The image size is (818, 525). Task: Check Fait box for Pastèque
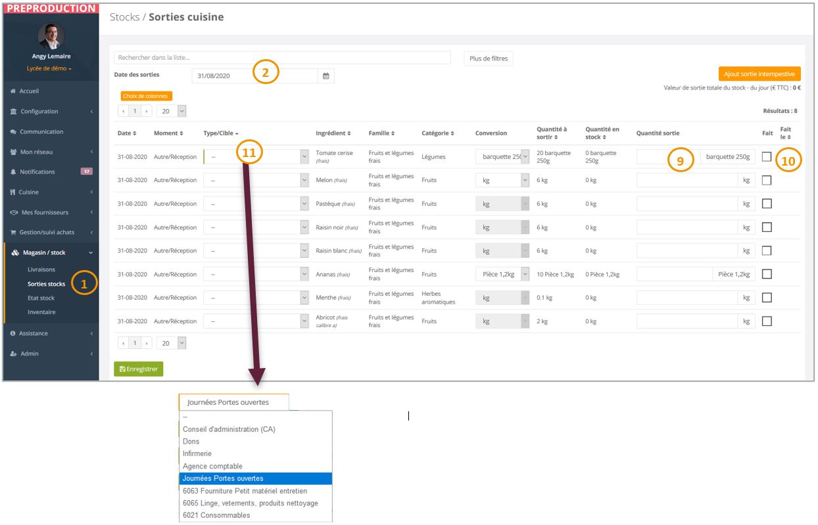[767, 204]
